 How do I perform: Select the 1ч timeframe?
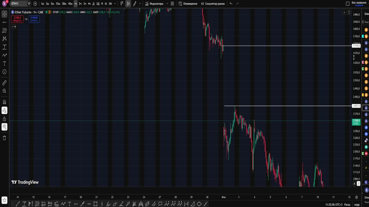tap(76, 4)
